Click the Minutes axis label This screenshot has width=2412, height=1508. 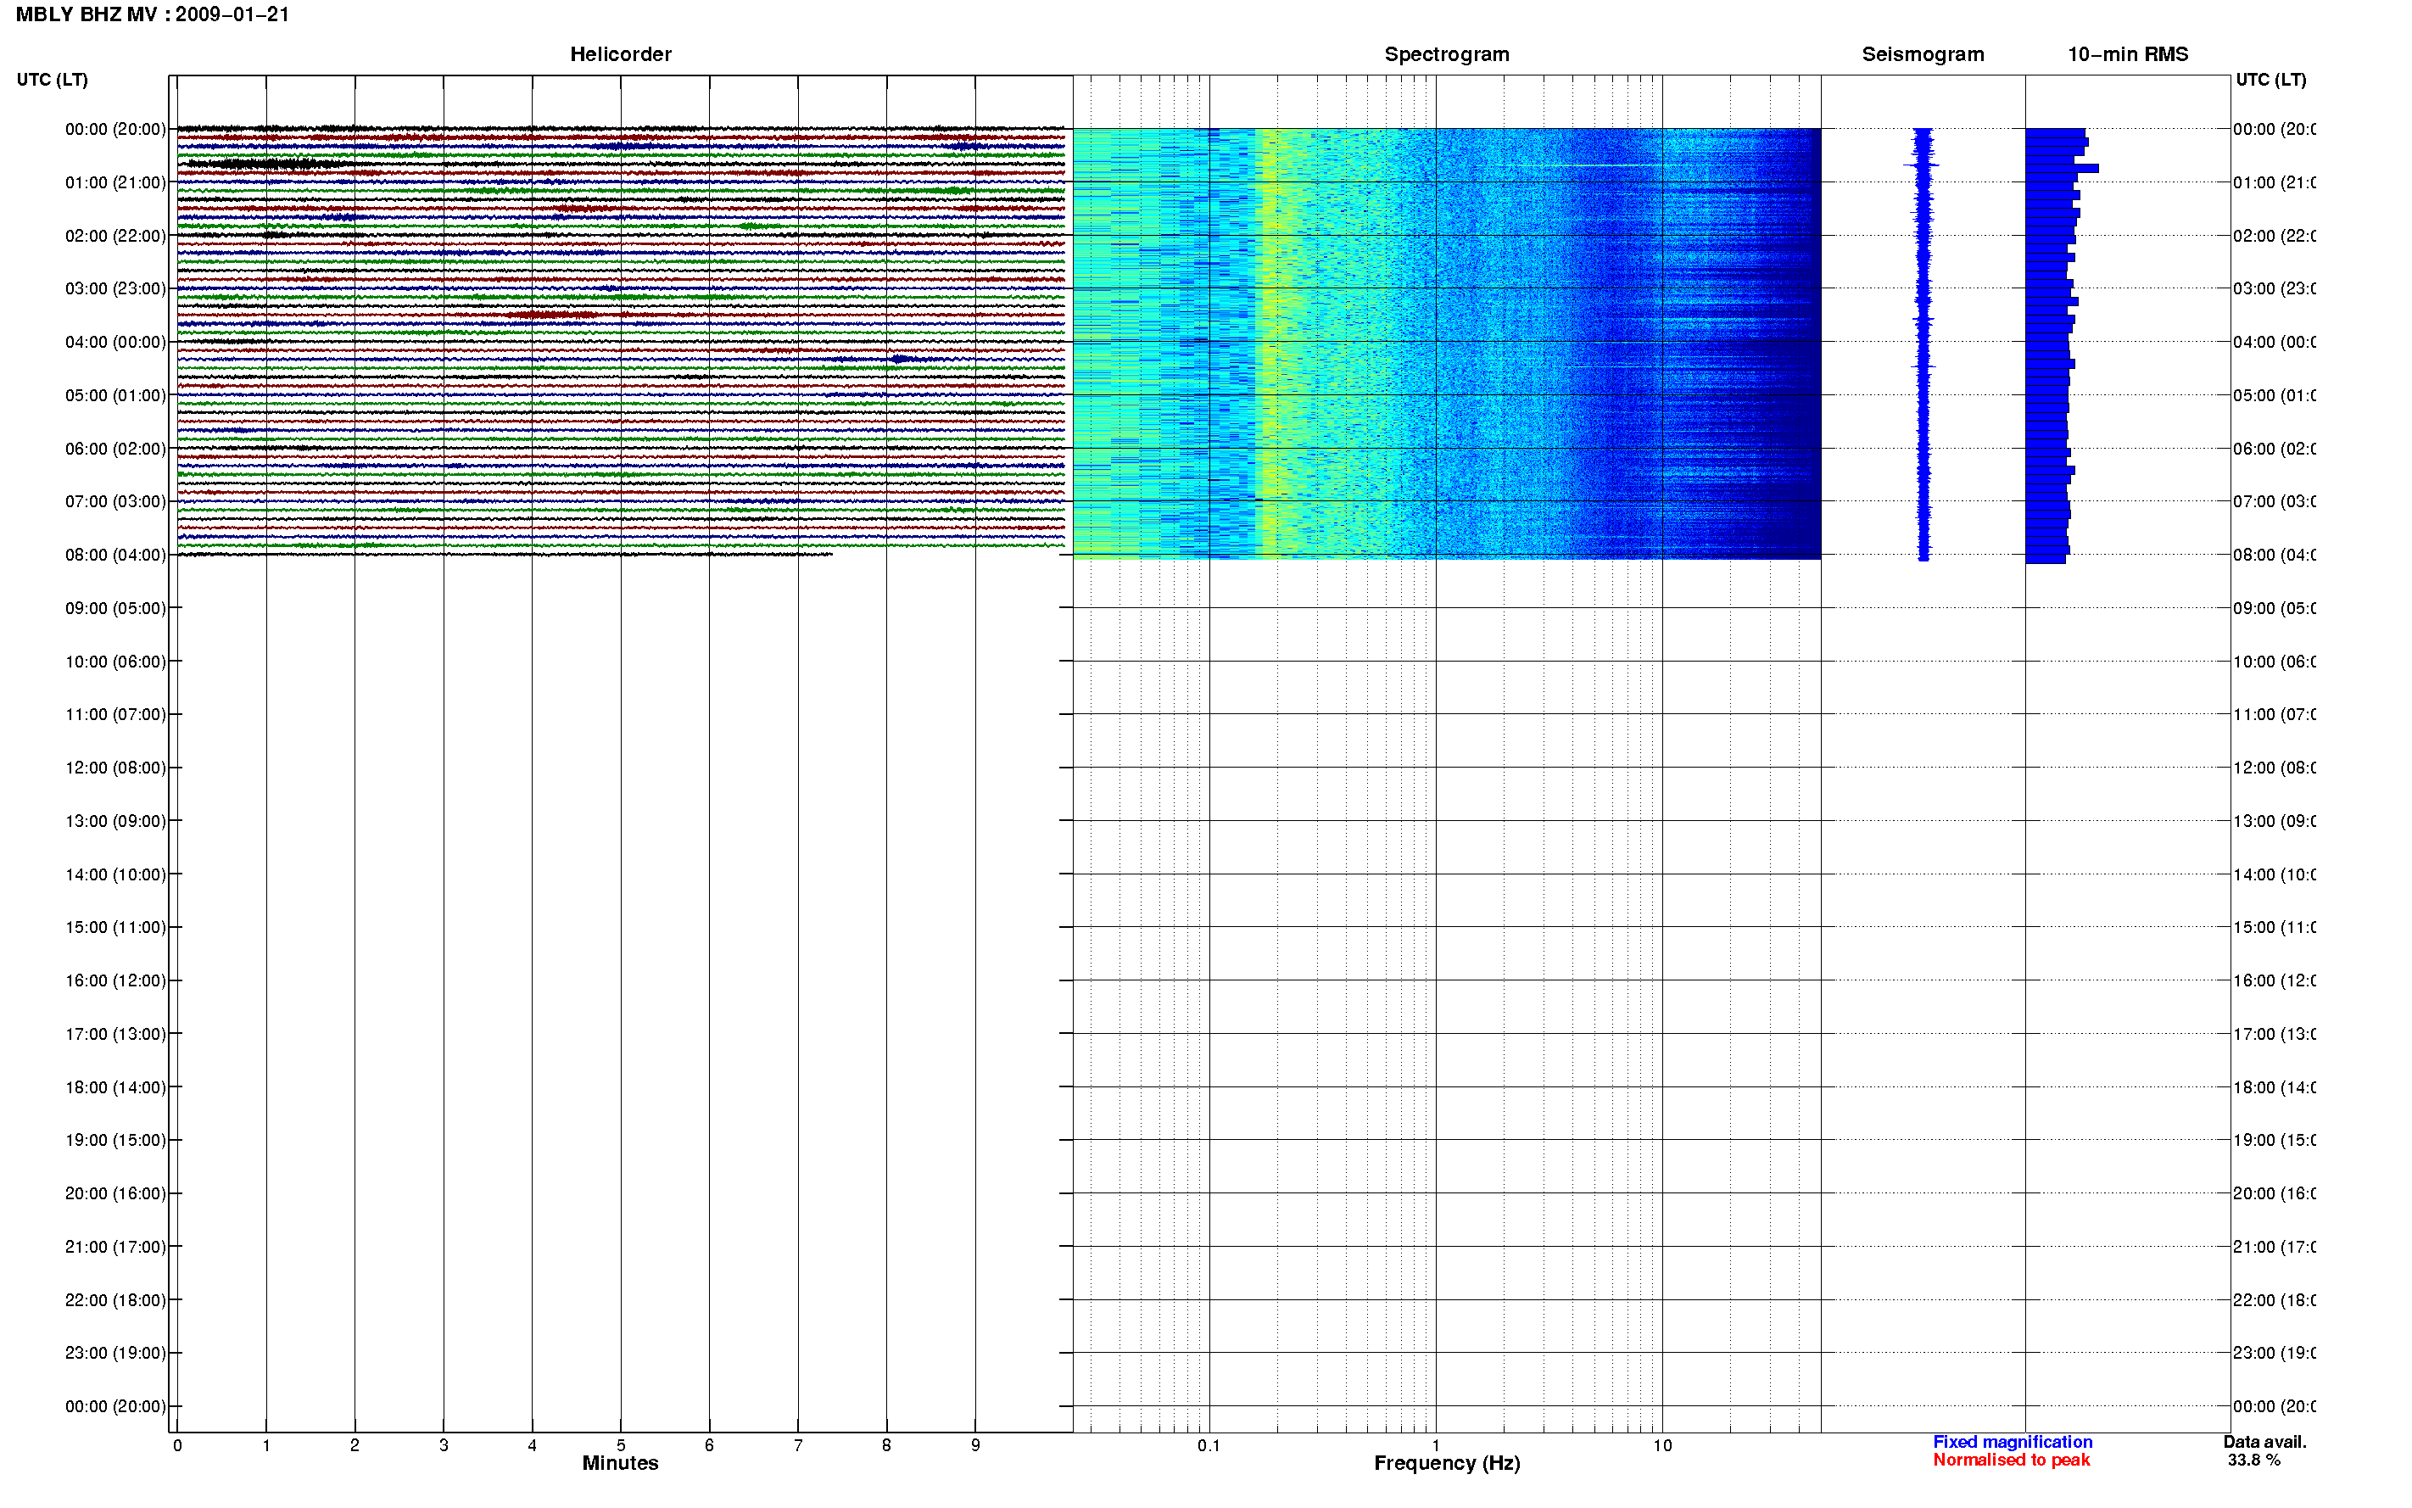point(620,1463)
